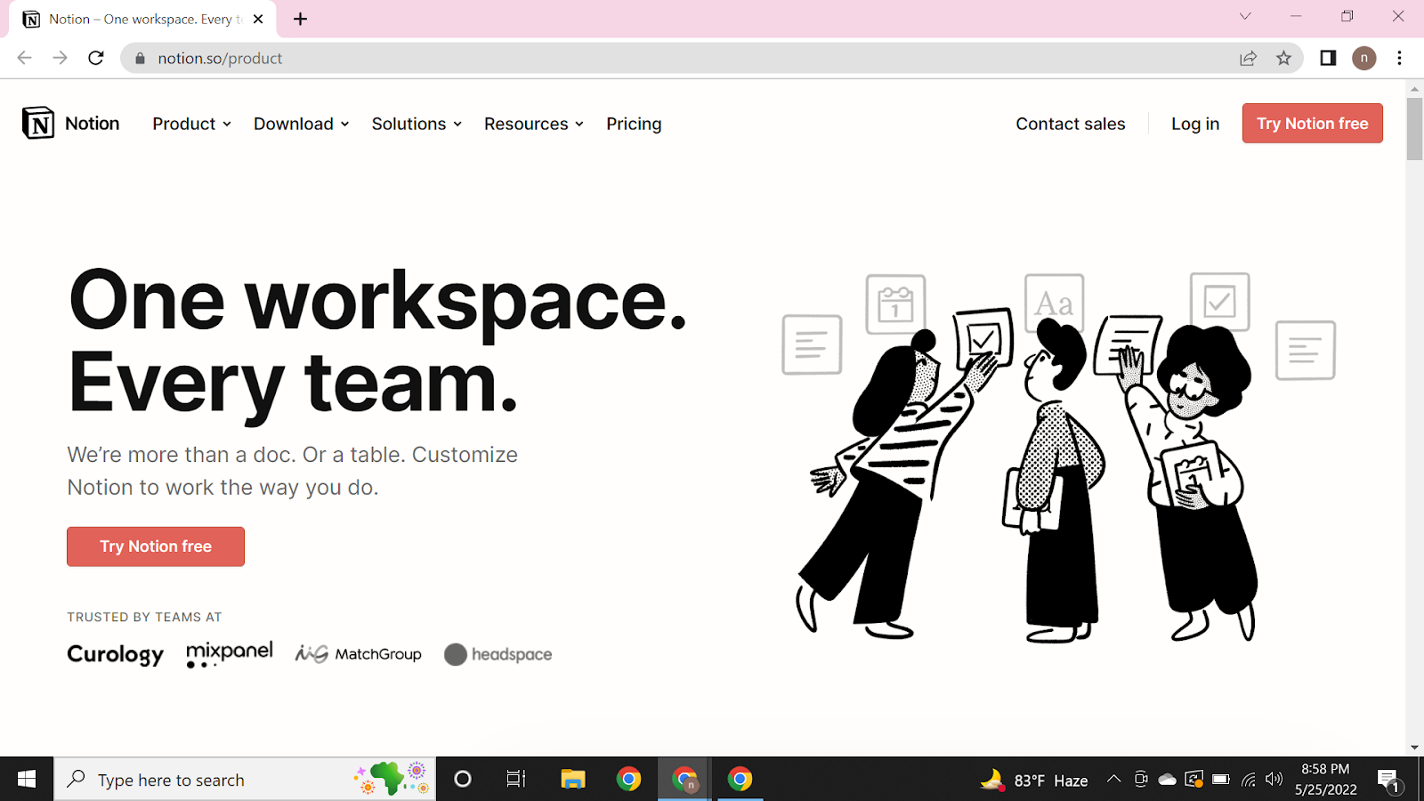The height and width of the screenshot is (801, 1424).
Task: Select the Notion browser tab
Action: click(x=142, y=19)
